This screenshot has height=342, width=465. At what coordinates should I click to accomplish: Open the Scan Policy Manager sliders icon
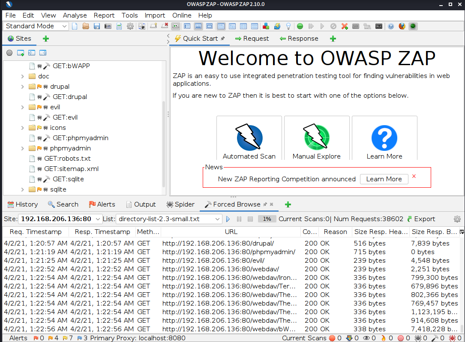(x=356, y=27)
